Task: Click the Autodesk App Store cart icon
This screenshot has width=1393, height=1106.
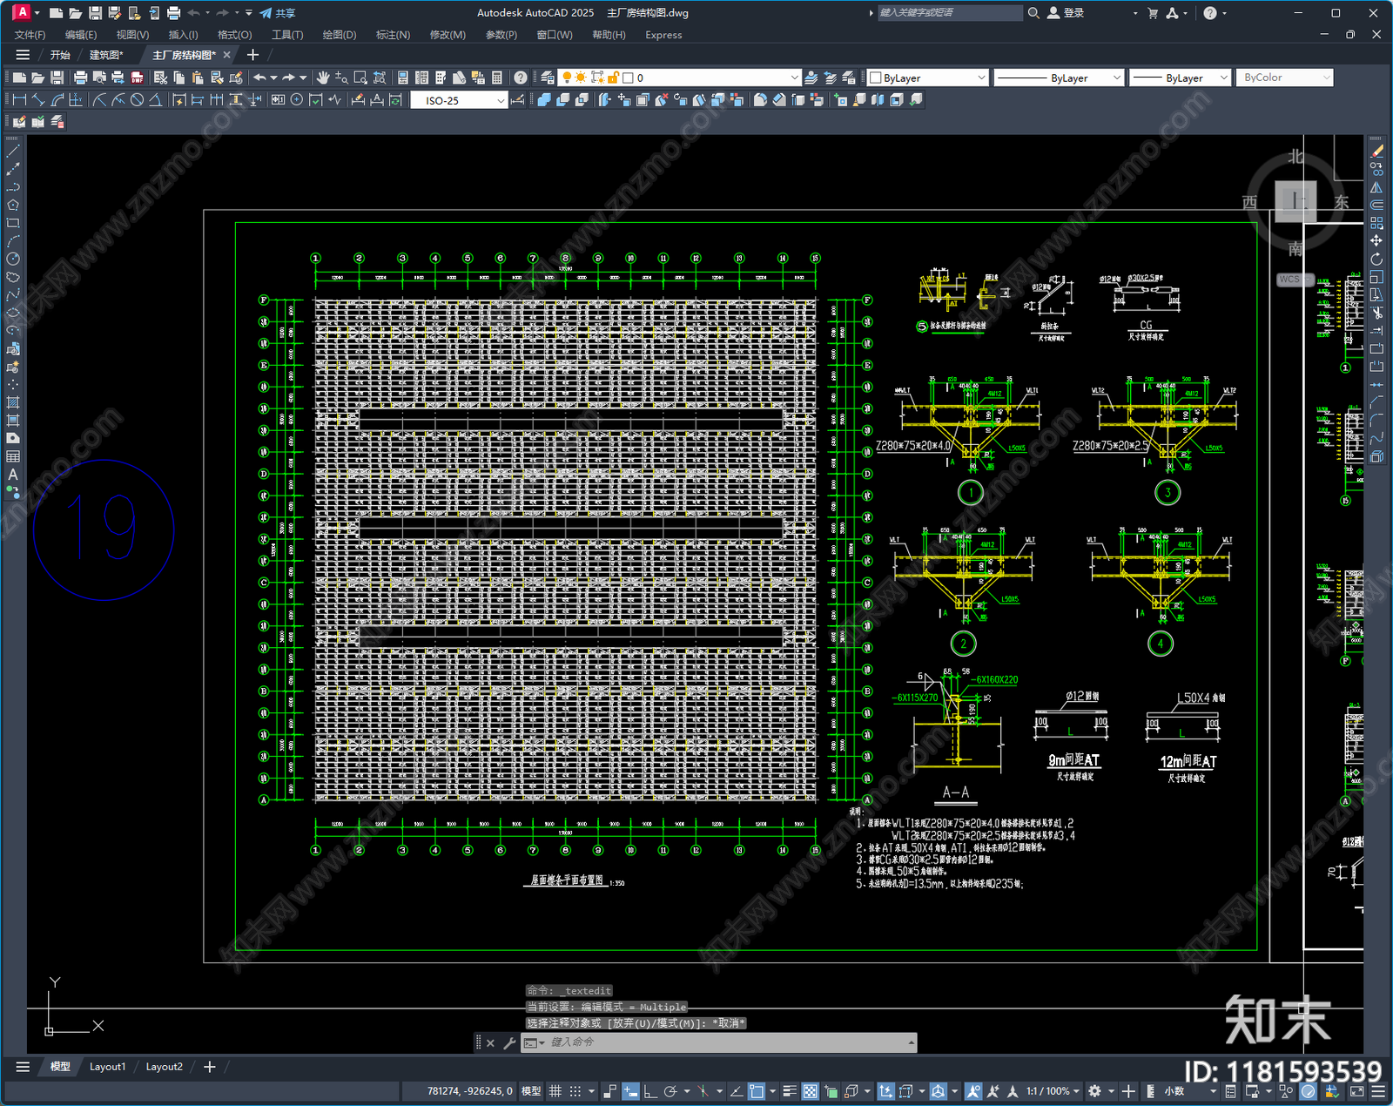Action: coord(1153,13)
